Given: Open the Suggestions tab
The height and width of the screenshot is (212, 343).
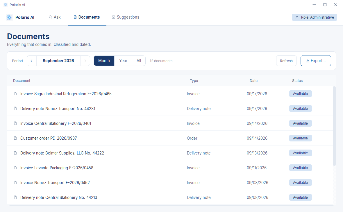Looking at the screenshot, I should click(126, 17).
